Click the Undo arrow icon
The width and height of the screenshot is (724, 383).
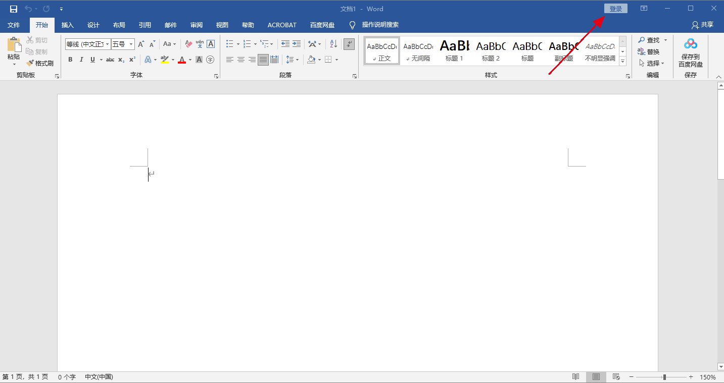tap(28, 9)
